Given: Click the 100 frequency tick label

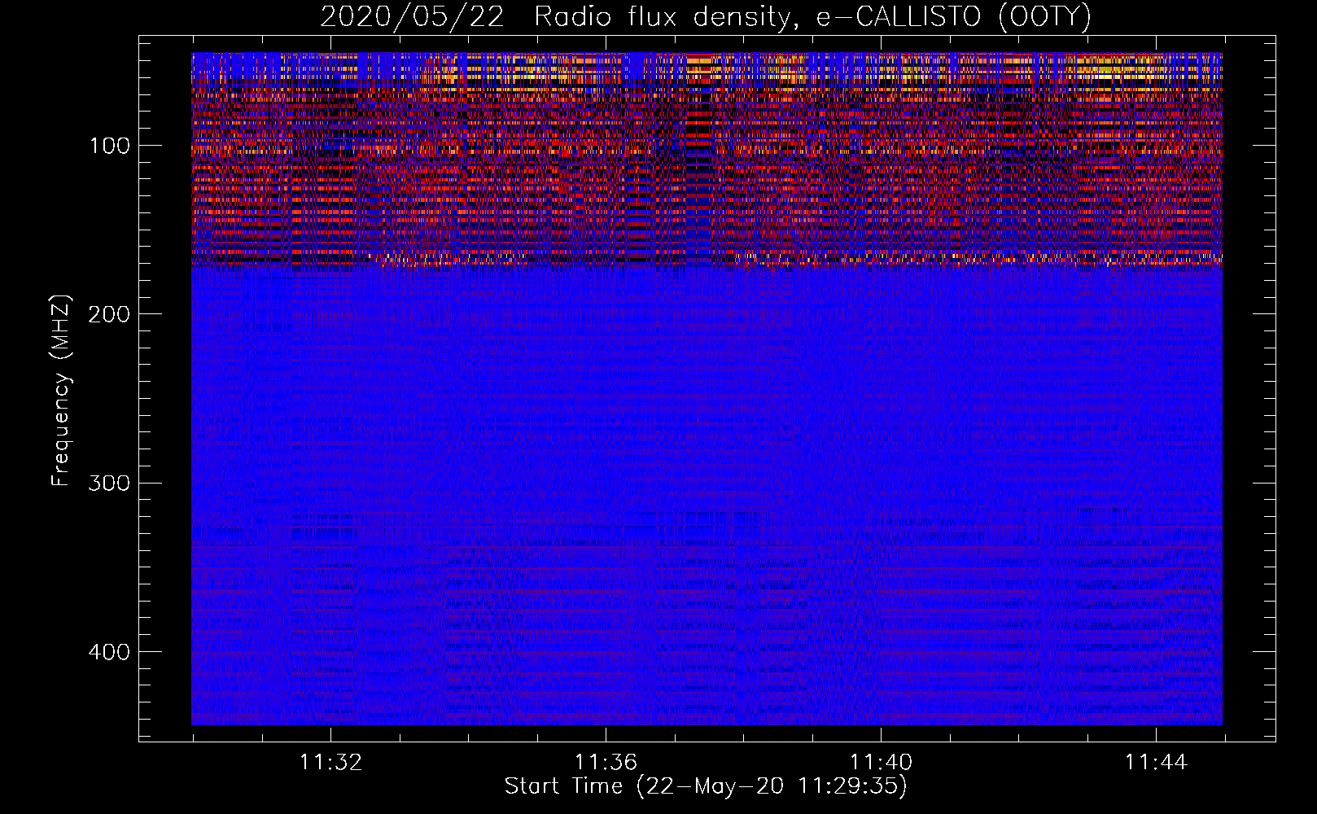Looking at the screenshot, I should coord(110,146).
